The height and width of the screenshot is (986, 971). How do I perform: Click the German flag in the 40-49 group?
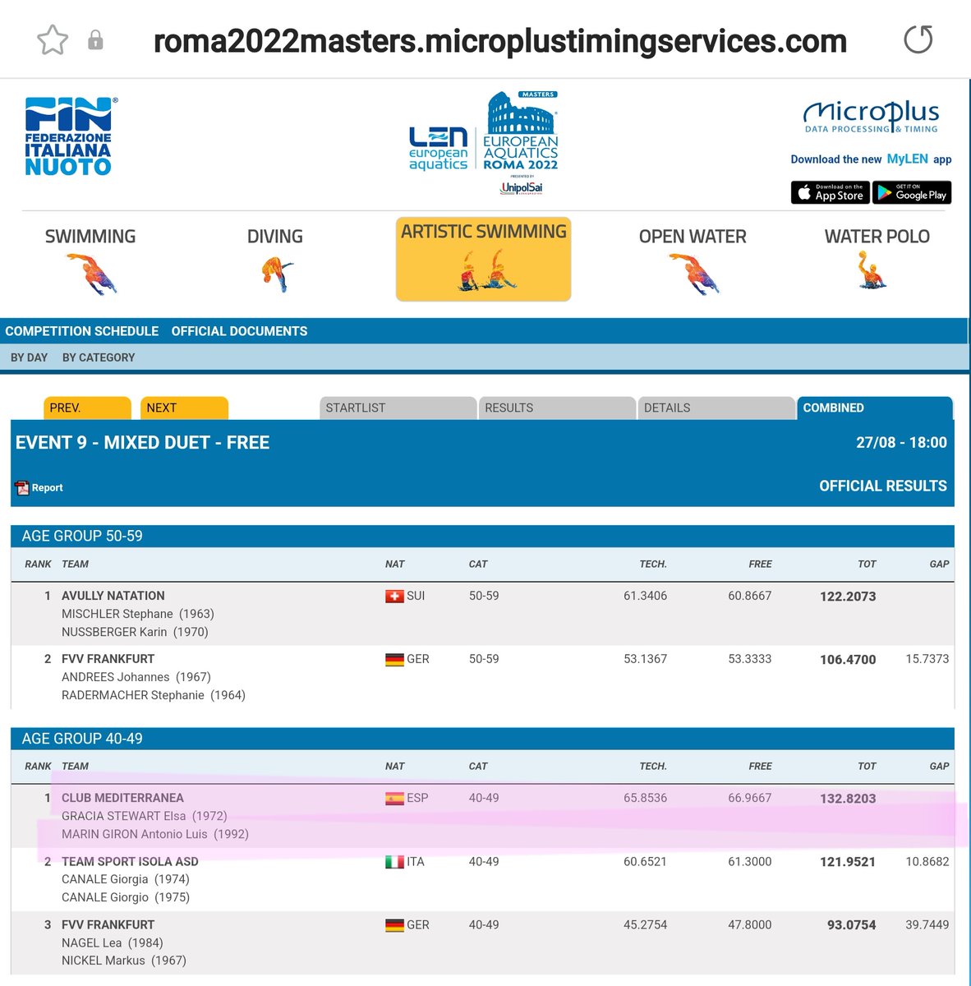click(x=394, y=925)
